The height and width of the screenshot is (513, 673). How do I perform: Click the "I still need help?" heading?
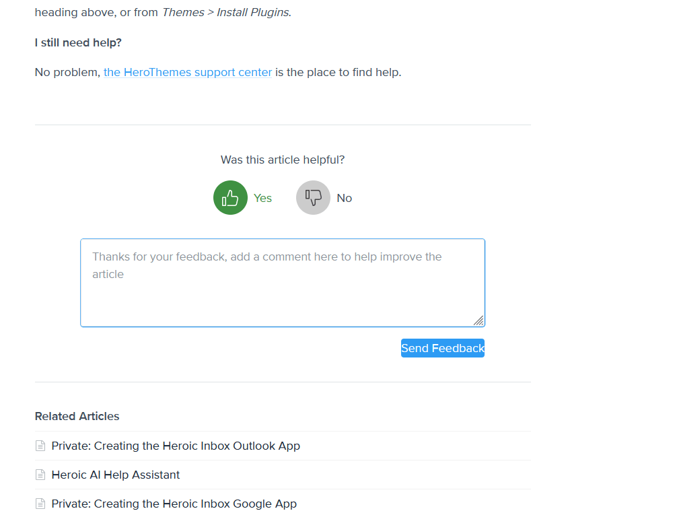pos(78,42)
